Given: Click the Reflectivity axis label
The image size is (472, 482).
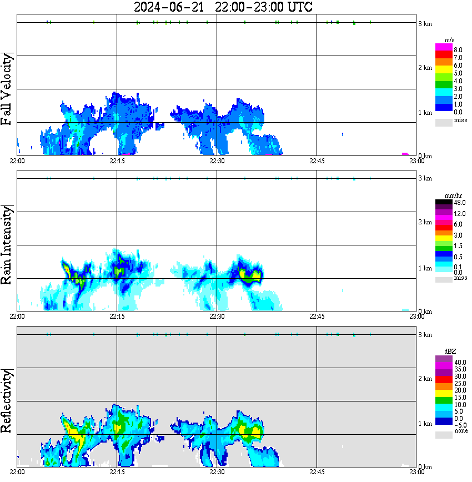Looking at the screenshot, I should pos(6,401).
